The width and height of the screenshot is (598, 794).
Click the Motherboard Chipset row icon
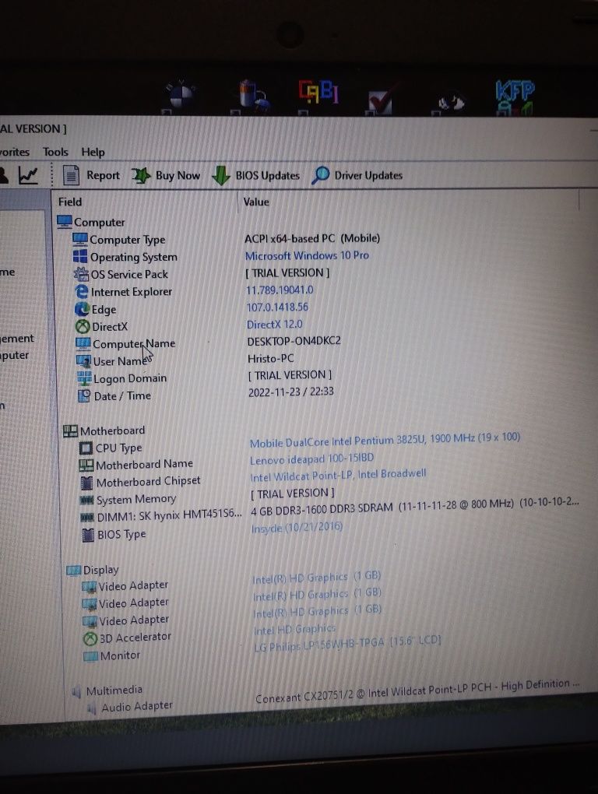(x=87, y=483)
